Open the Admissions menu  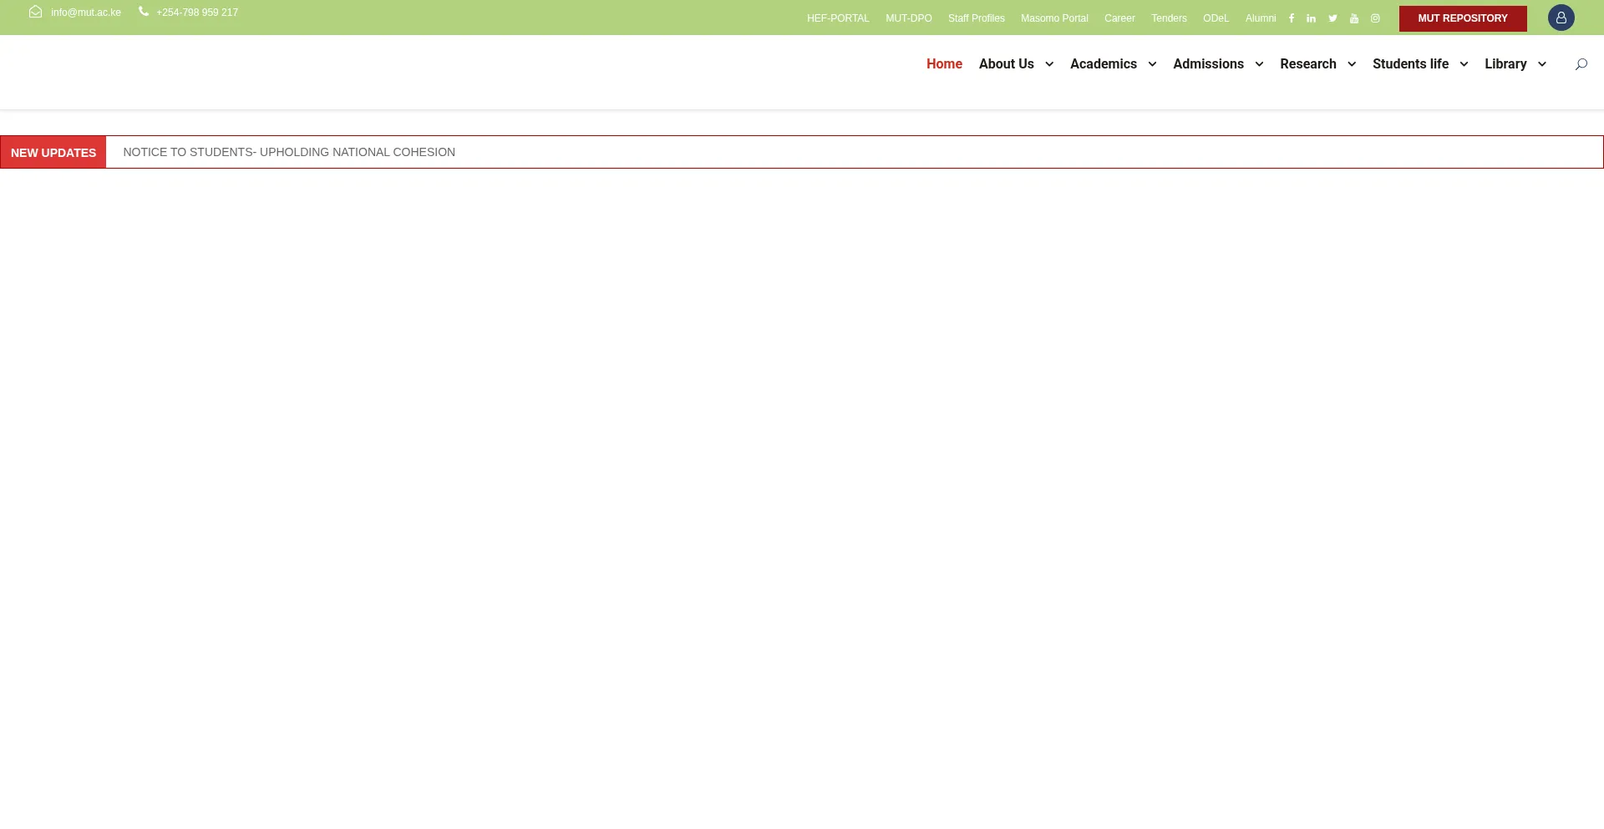[x=1208, y=64]
